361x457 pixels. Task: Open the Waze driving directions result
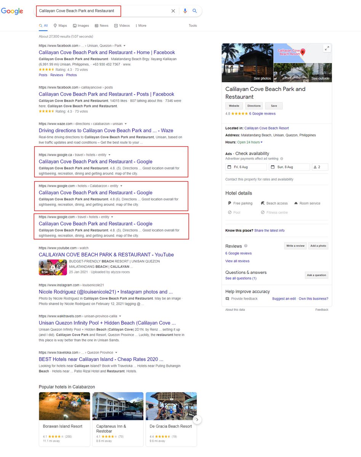106,131
